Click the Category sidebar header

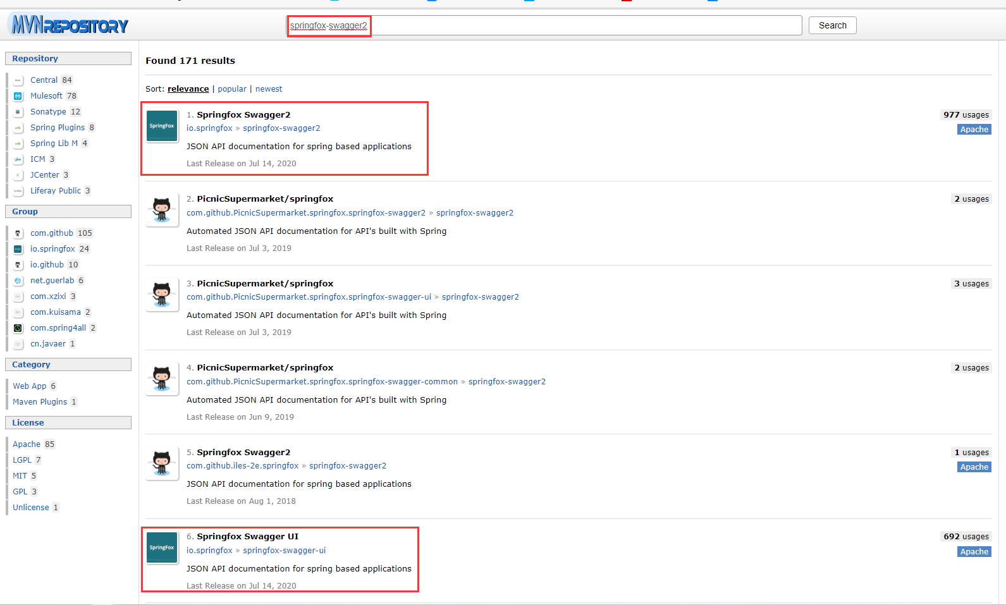coord(68,365)
